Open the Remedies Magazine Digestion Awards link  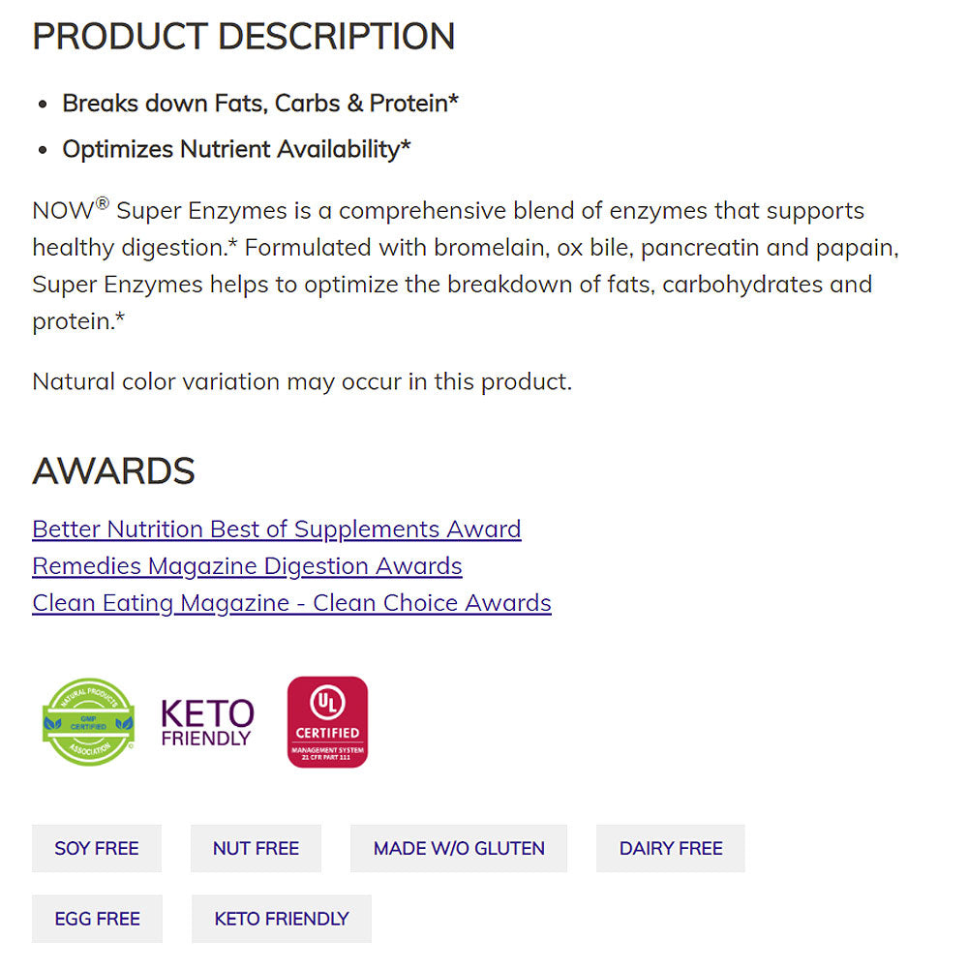247,566
